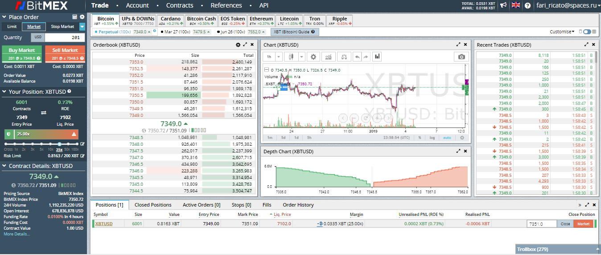Screen dimensions: 601x255
Task: Collapse the Contract Details section
Action: [4, 166]
